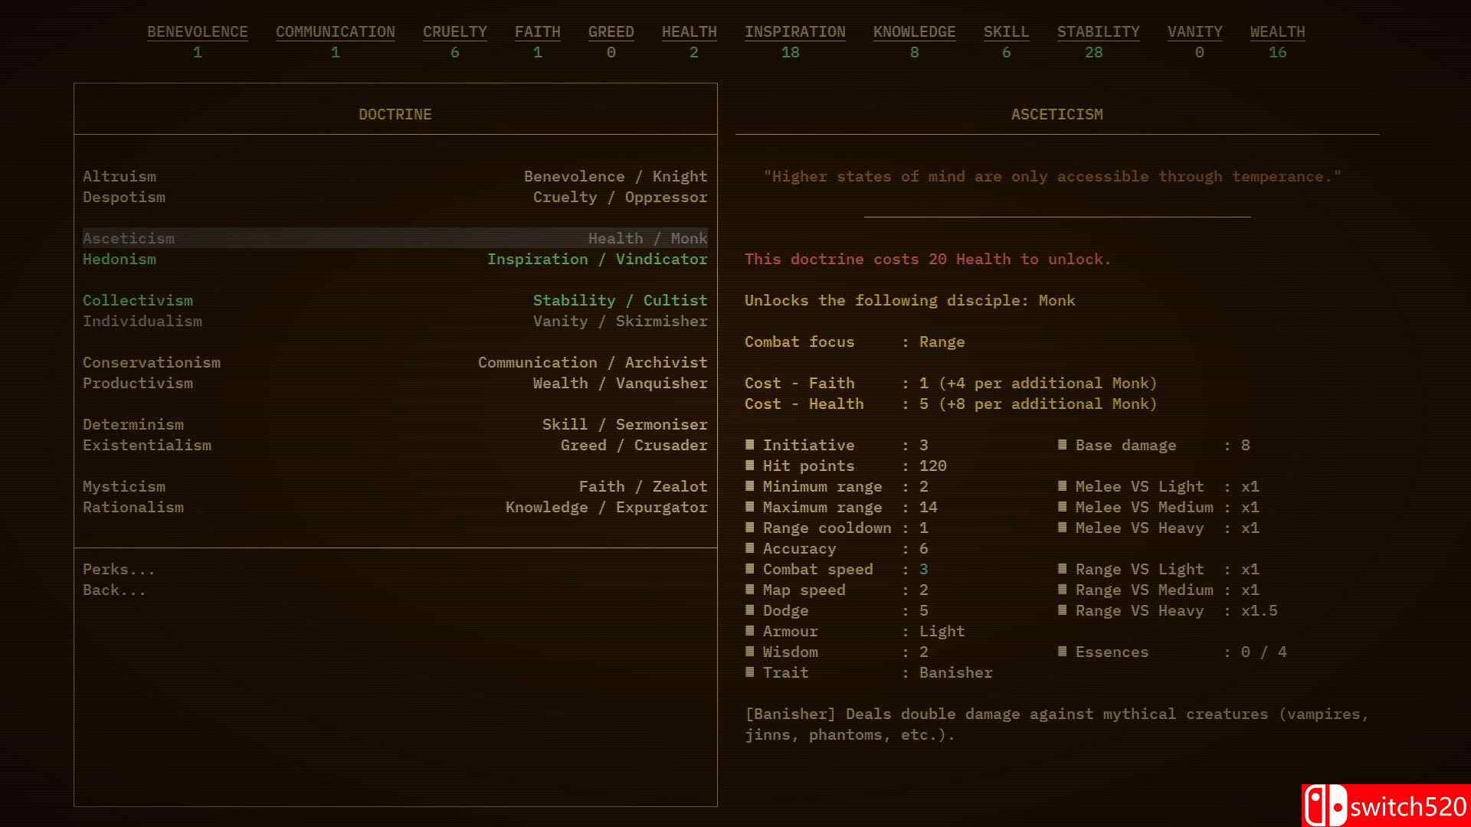
Task: Select the Despotism doctrine entry
Action: click(x=124, y=197)
